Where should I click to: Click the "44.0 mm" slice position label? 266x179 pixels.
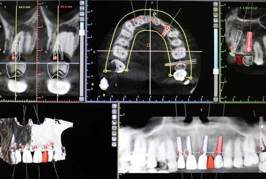click(x=25, y=7)
